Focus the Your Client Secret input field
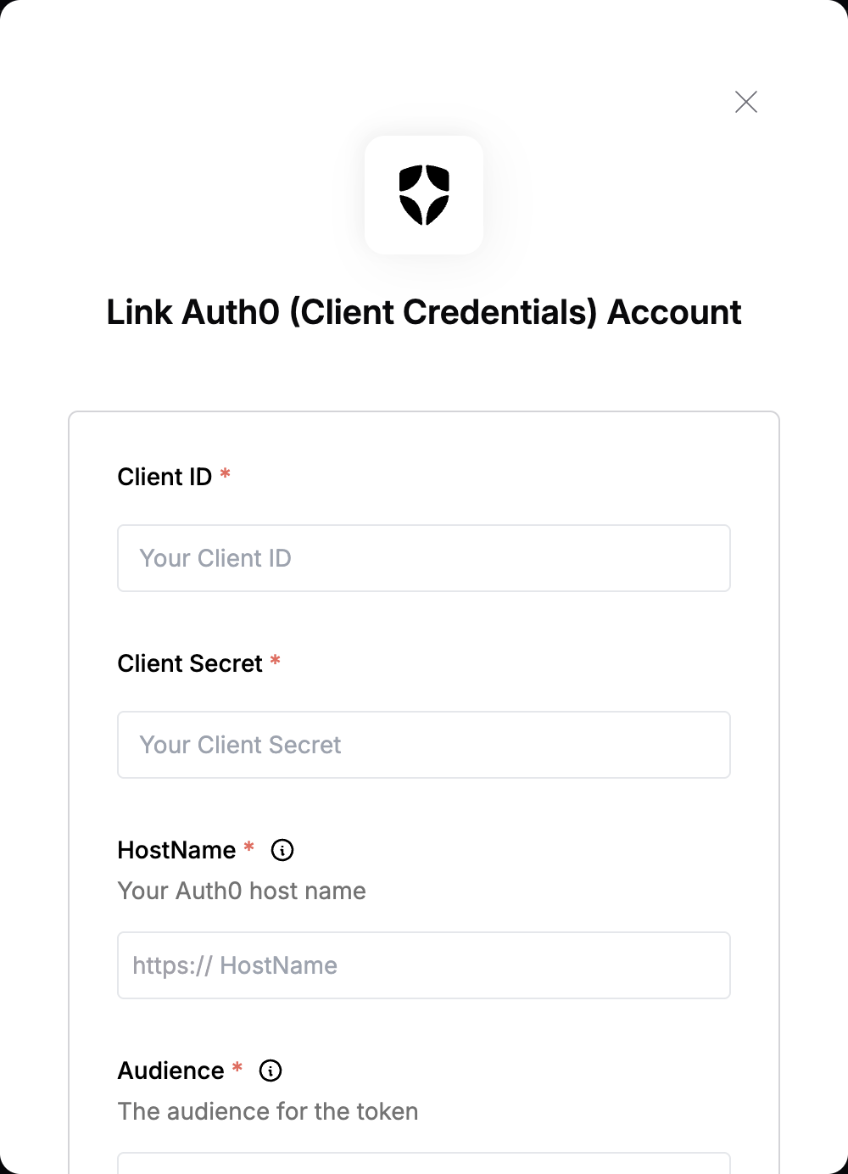 coord(424,745)
